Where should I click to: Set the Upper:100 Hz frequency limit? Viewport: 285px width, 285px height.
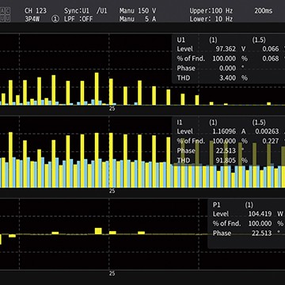coord(211,11)
